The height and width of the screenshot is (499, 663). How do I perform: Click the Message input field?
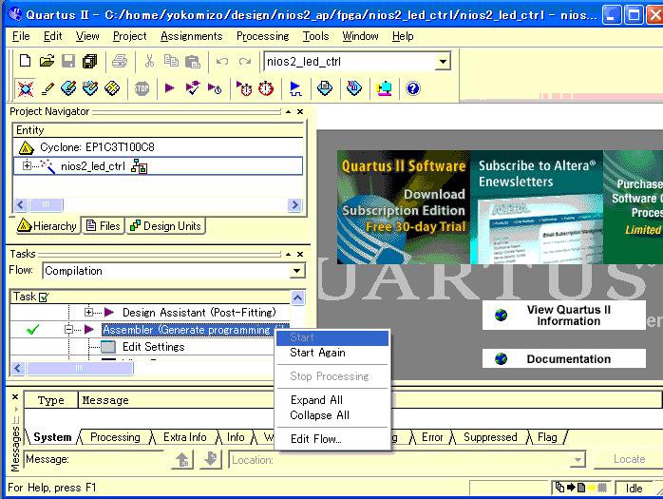coord(94,460)
